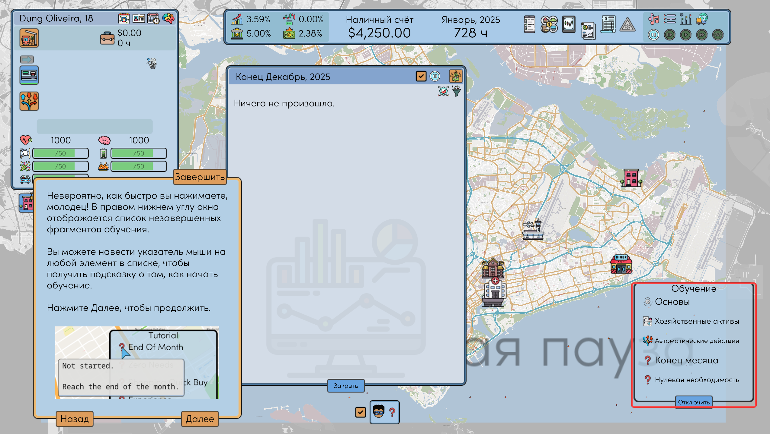Click the fun need bar with party icon
The width and height of the screenshot is (770, 434).
[60, 166]
